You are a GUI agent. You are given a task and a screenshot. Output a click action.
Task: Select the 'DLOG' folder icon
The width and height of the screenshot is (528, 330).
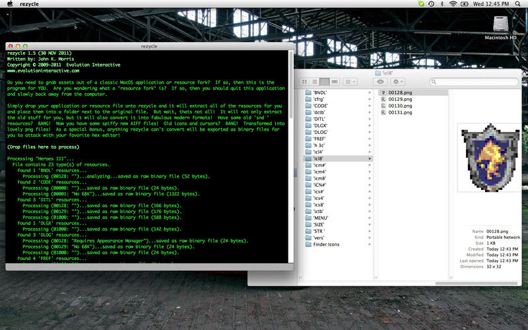pyautogui.click(x=308, y=132)
